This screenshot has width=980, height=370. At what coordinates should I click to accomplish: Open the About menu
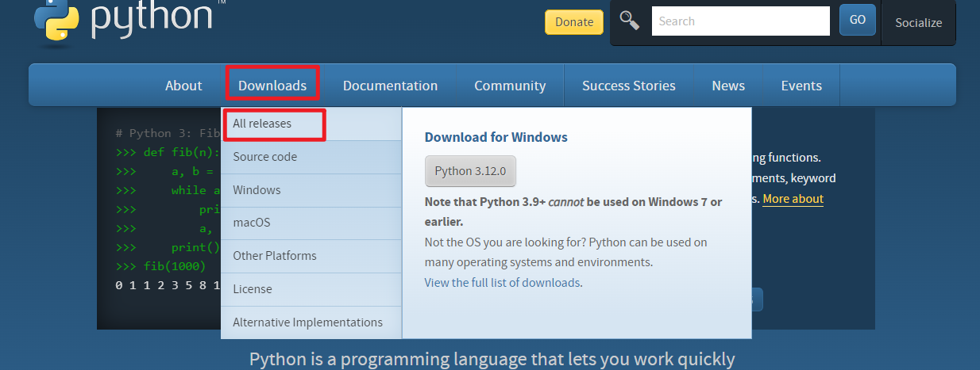tap(183, 86)
